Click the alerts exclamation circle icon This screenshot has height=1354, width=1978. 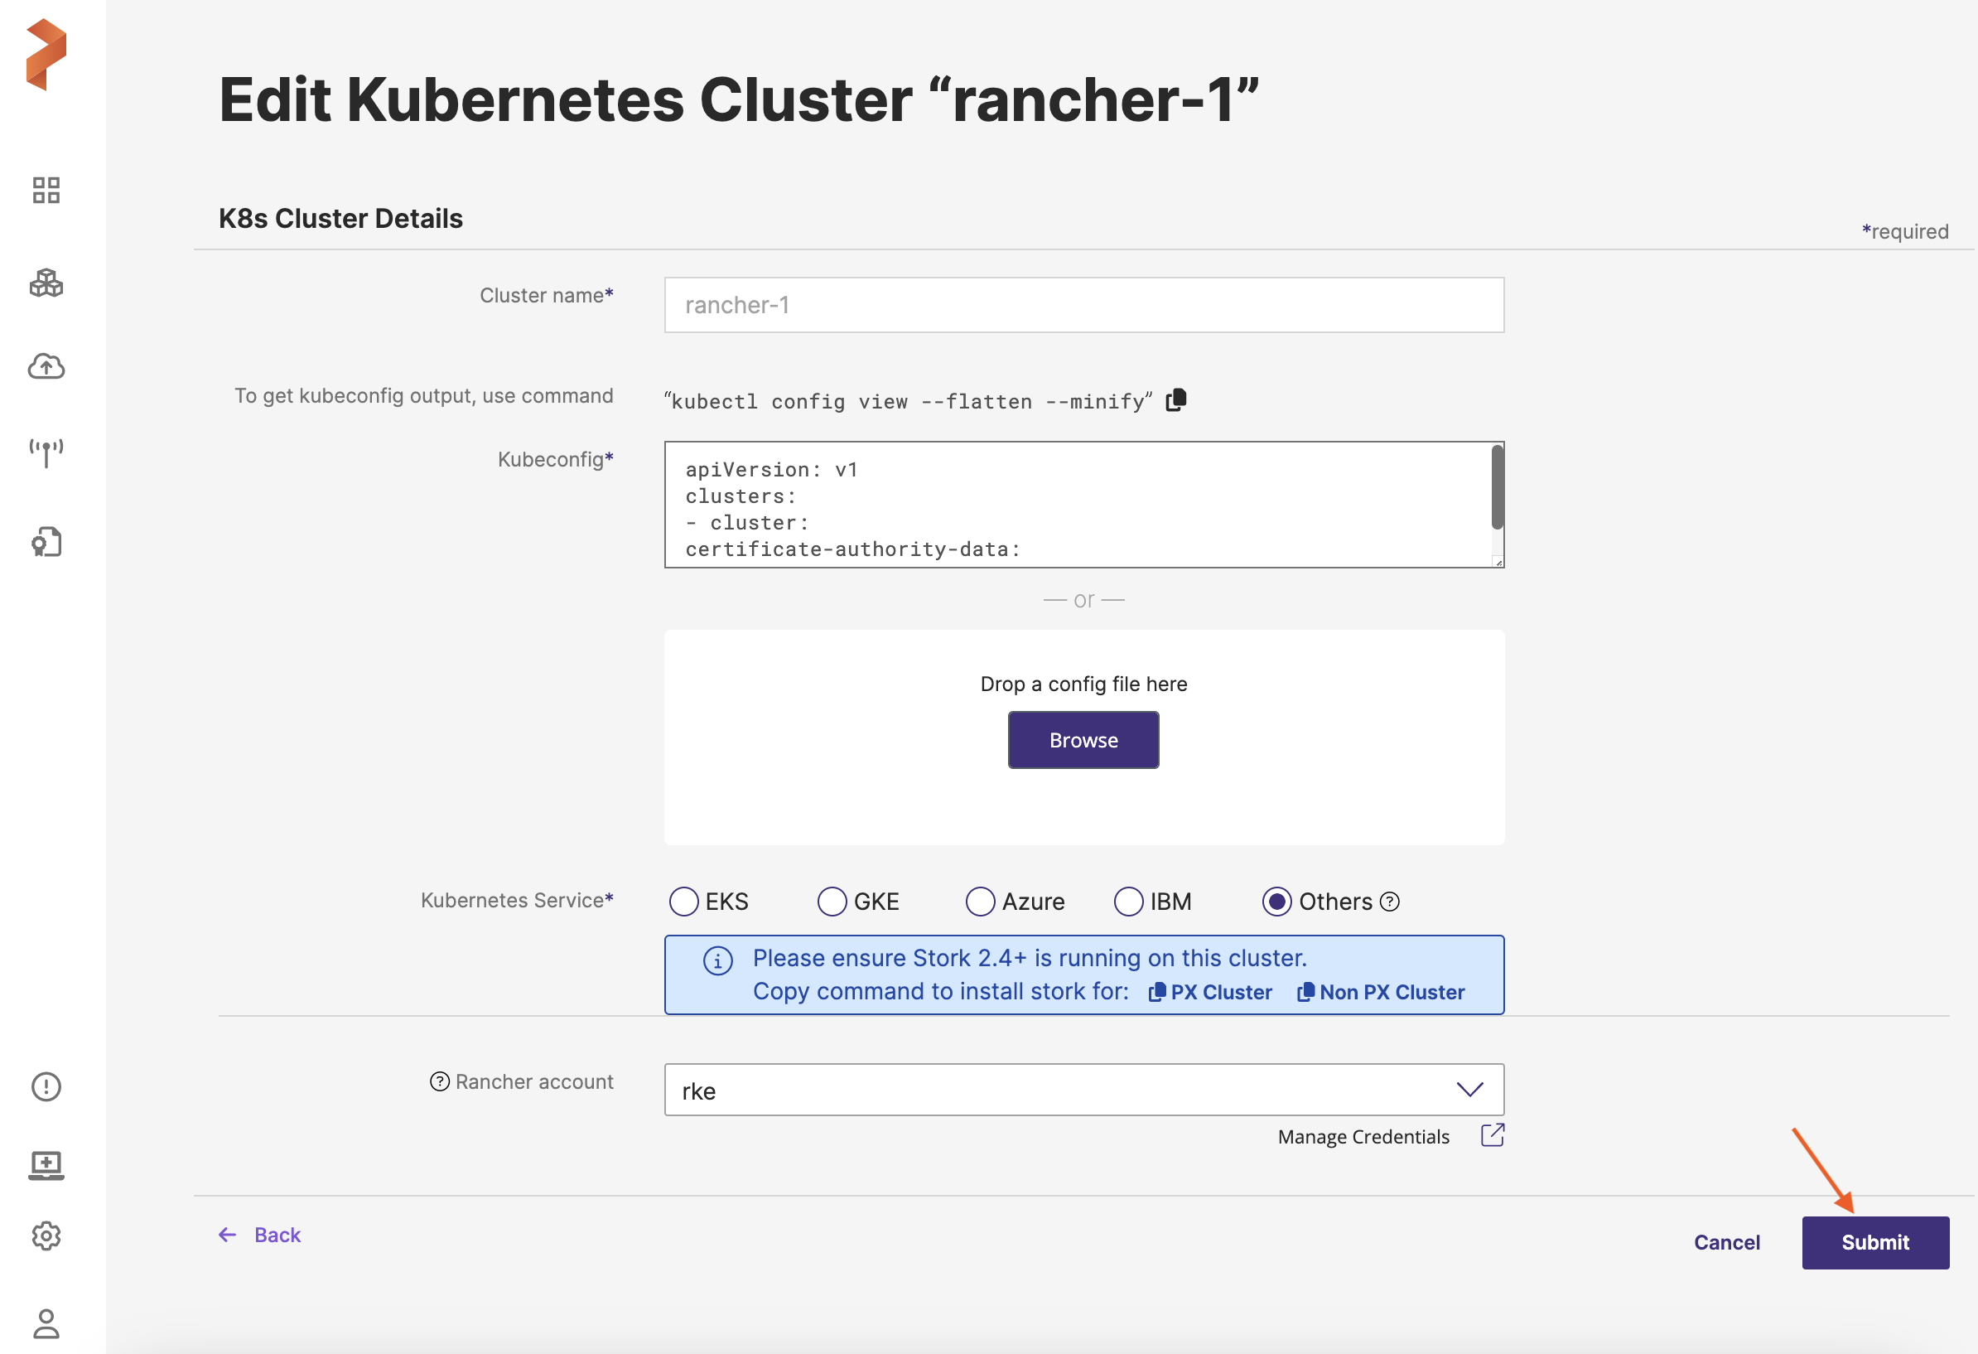click(46, 1086)
